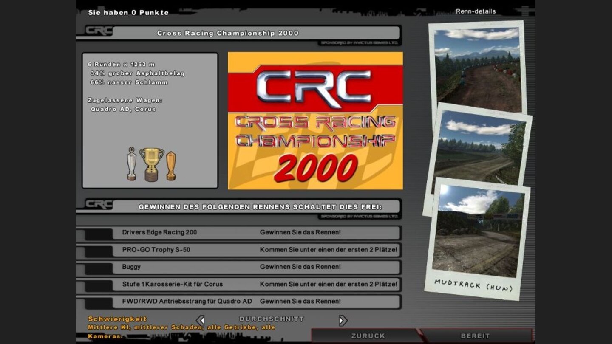The height and width of the screenshot is (344, 612).
Task: Select the silver trophy icon
Action: pos(131,164)
